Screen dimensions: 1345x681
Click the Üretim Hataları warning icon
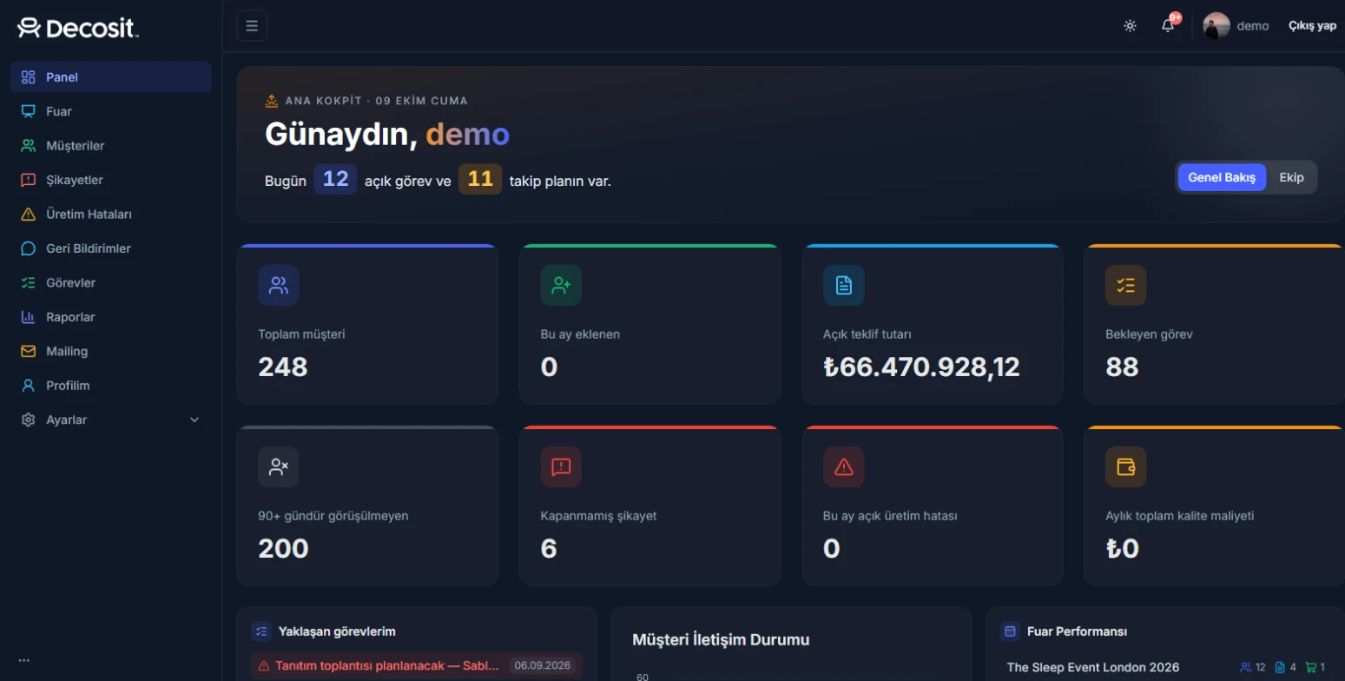29,214
